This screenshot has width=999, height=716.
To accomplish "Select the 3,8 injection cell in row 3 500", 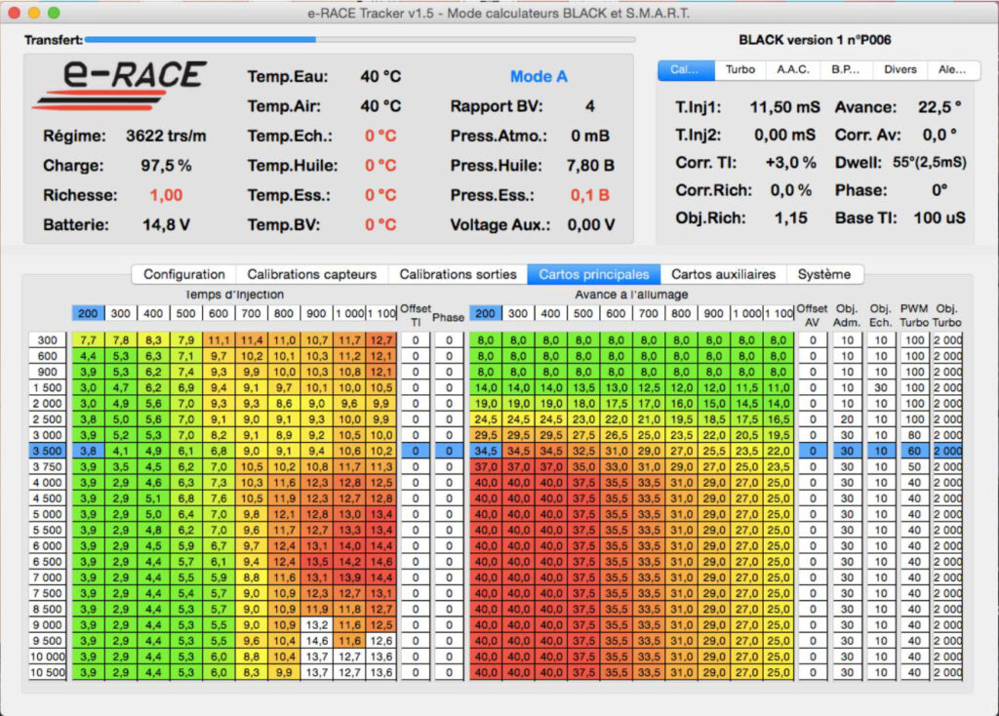I will coord(88,451).
